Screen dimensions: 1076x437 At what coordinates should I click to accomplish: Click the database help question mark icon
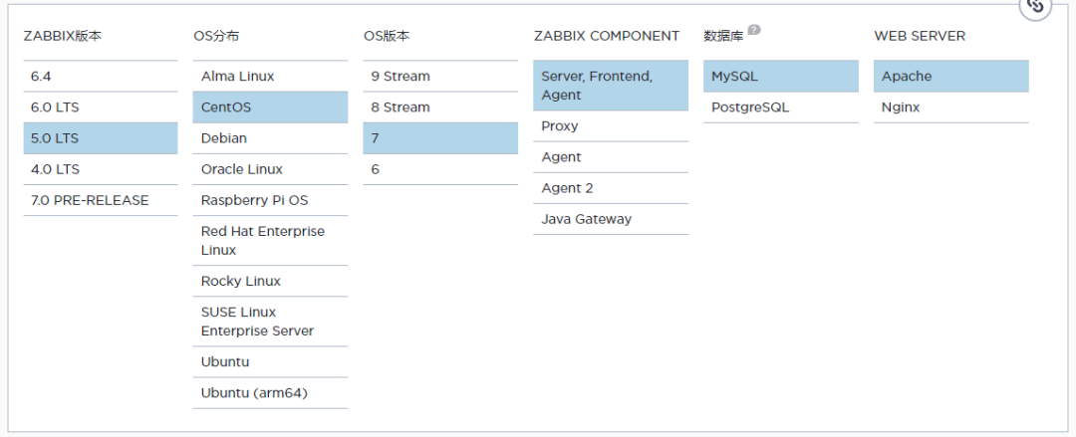[754, 30]
